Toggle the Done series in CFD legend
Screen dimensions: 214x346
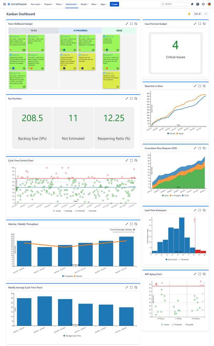point(165,195)
